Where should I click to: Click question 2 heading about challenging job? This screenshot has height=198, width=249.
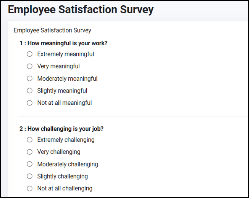click(x=61, y=129)
